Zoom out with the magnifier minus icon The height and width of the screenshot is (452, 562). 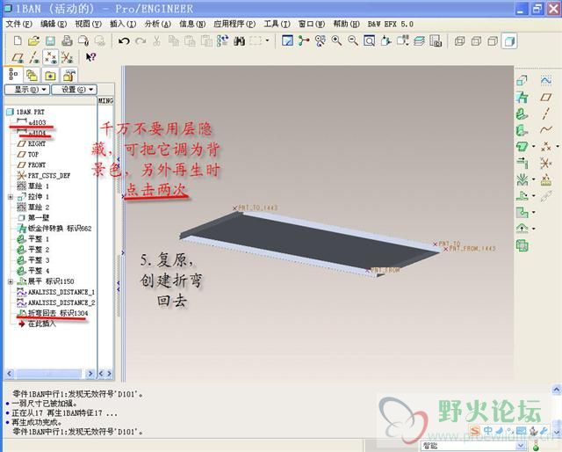point(353,40)
